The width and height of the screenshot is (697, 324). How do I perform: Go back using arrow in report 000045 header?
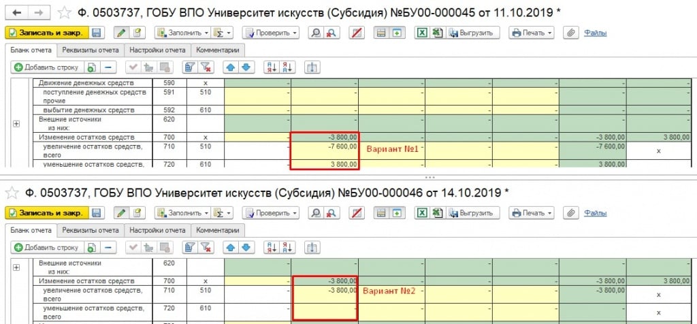(18, 13)
